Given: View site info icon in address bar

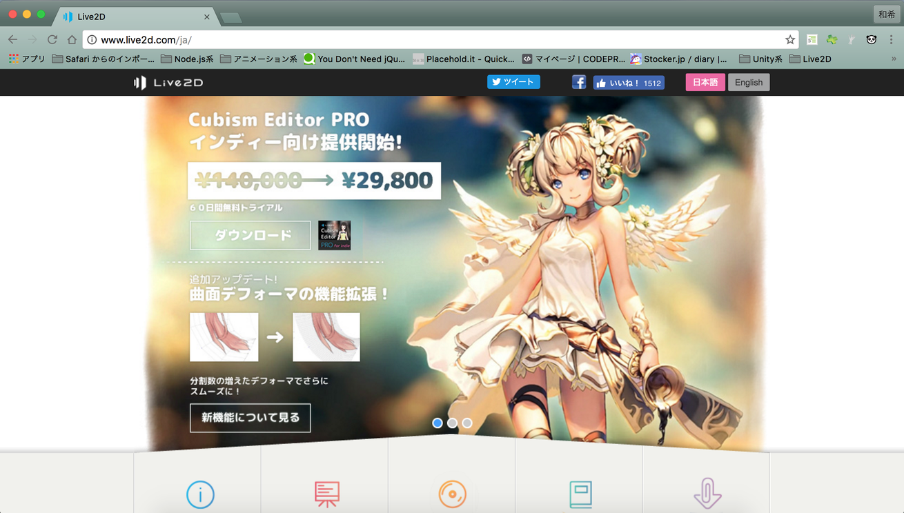Looking at the screenshot, I should (92, 40).
